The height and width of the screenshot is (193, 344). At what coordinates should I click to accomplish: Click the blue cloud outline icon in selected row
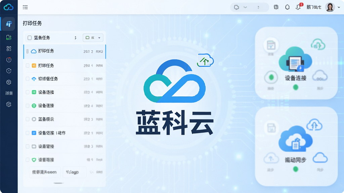(x=34, y=51)
